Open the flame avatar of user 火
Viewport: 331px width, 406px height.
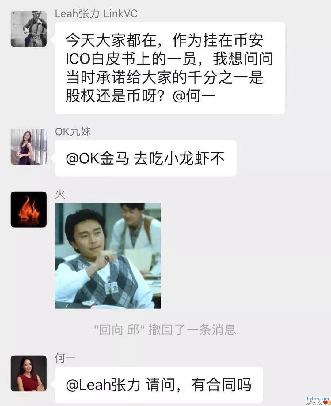(29, 210)
